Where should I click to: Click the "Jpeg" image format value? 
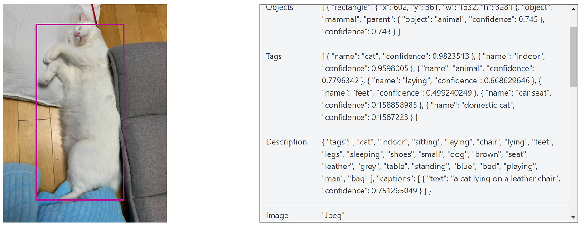click(333, 216)
